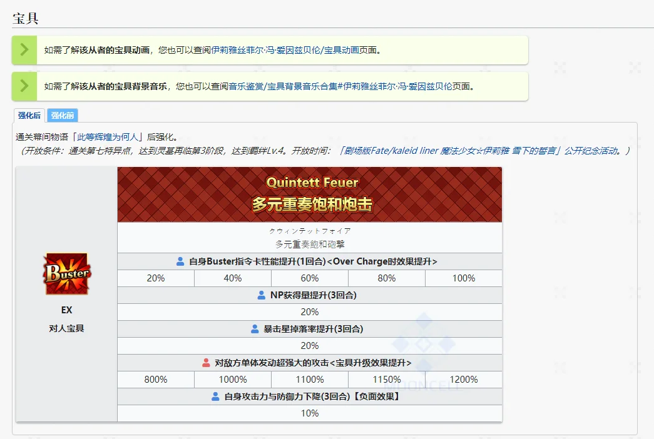Click the 1200% damage value

point(463,380)
